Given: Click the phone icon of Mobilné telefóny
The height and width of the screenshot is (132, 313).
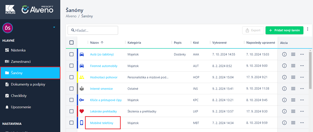Looking at the screenshot, I should coord(82,123).
